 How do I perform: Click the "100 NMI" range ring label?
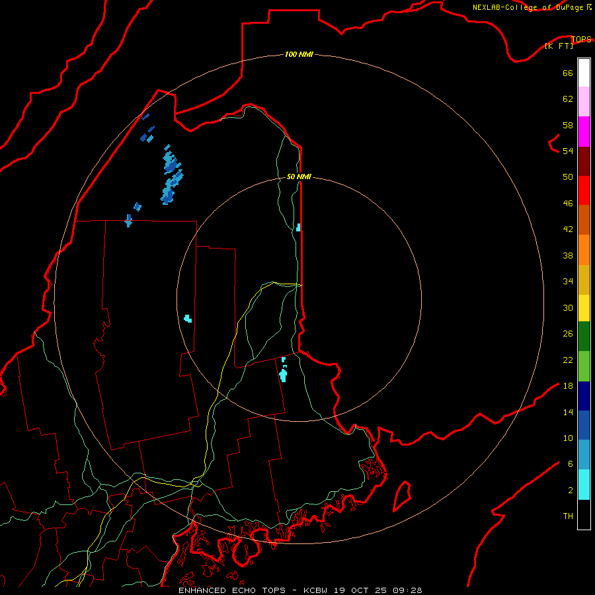pos(299,54)
